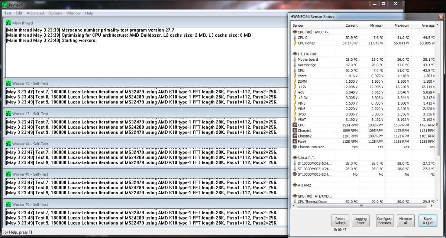The width and height of the screenshot is (446, 238).
Task: Click the 'Starting workers.' log line
Action: pyautogui.click(x=51, y=40)
